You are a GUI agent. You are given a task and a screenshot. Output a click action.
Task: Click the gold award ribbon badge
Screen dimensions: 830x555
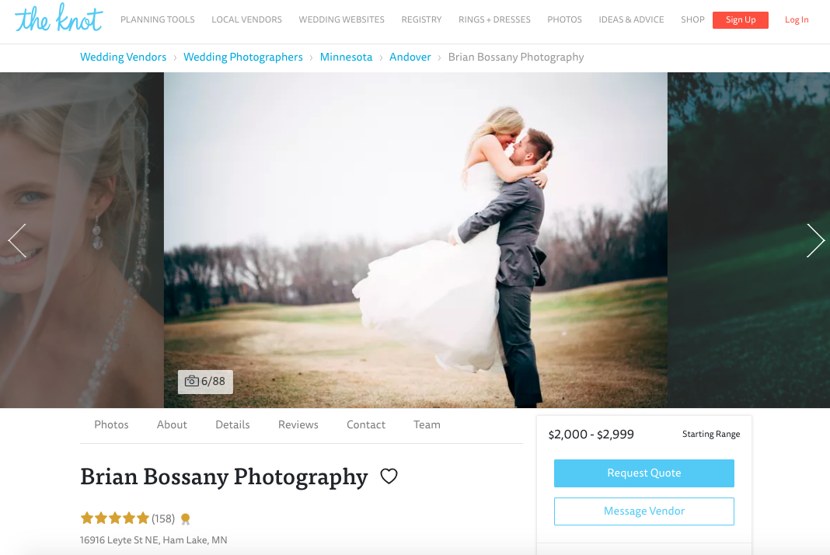click(x=185, y=519)
